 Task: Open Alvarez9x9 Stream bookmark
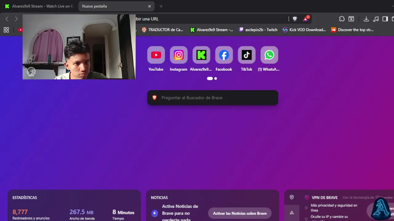tap(212, 30)
